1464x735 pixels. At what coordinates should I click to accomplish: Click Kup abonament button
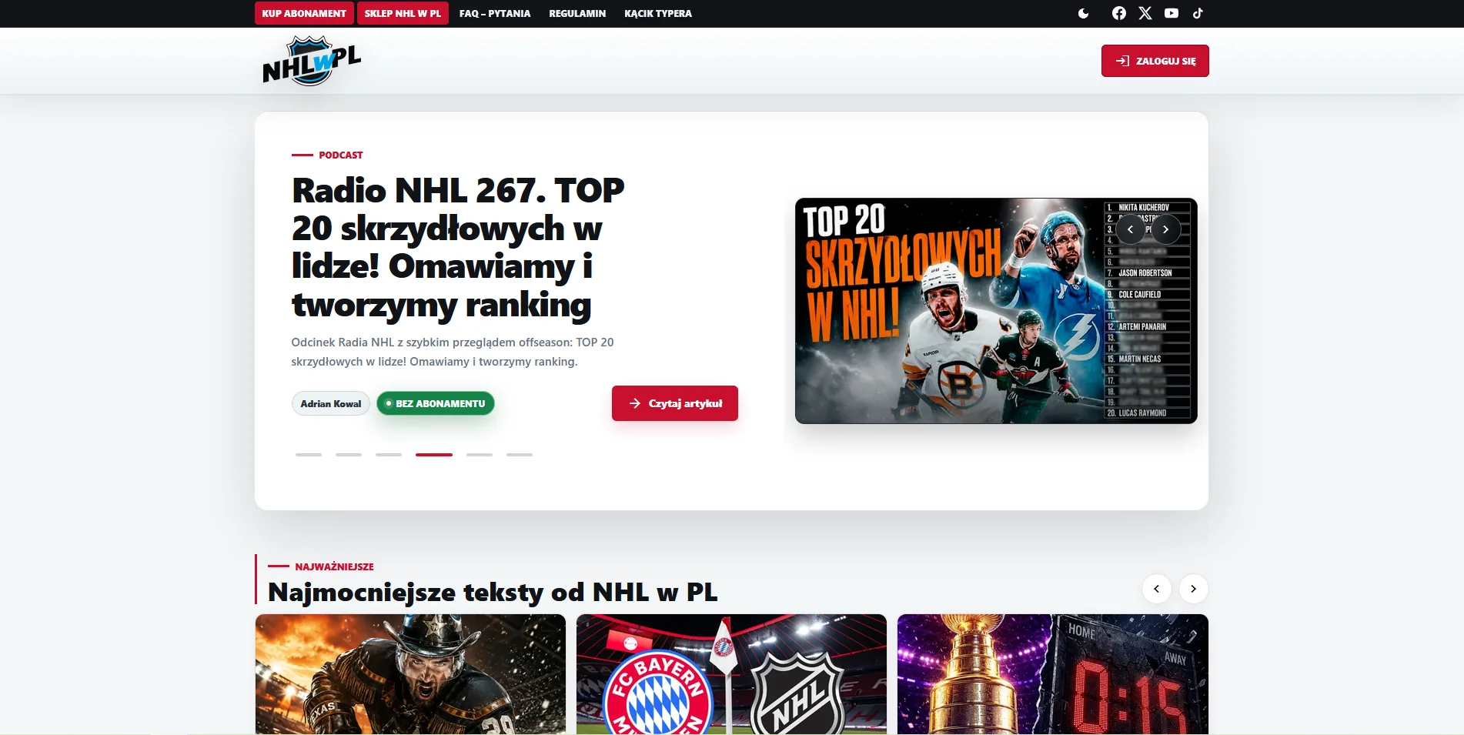(x=304, y=13)
